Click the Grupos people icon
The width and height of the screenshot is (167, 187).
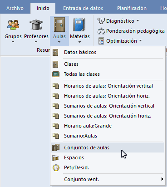[x=13, y=25]
